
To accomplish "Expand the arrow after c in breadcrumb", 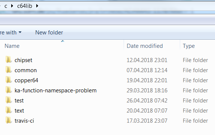I will coord(12,6).
